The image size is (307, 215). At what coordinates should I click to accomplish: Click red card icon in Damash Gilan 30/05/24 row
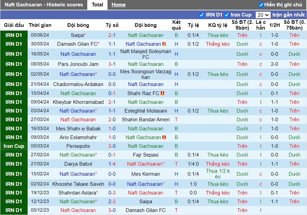(x=164, y=44)
